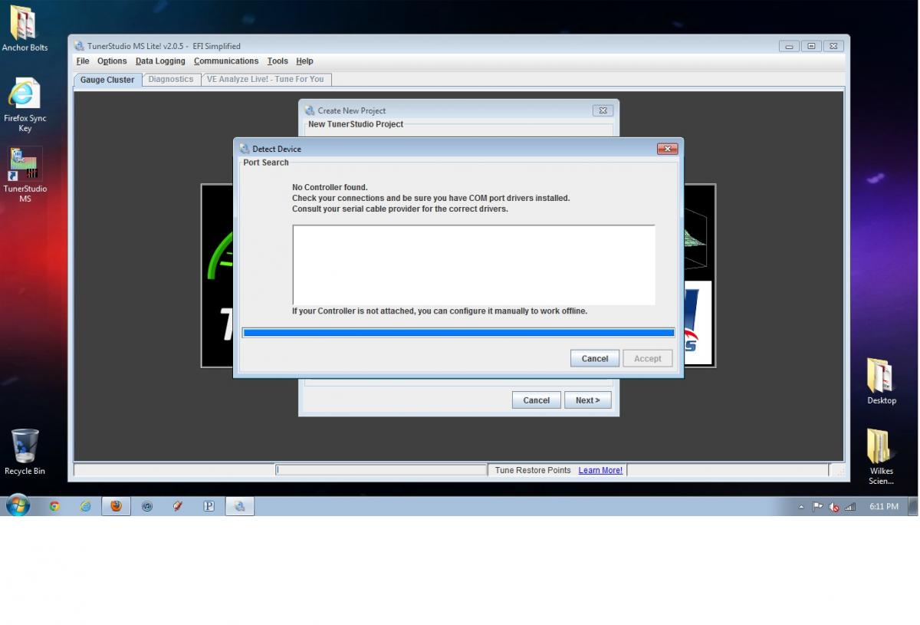Select the Gauge Cluster tab
Viewport: 920px width, 625px height.
point(107,80)
